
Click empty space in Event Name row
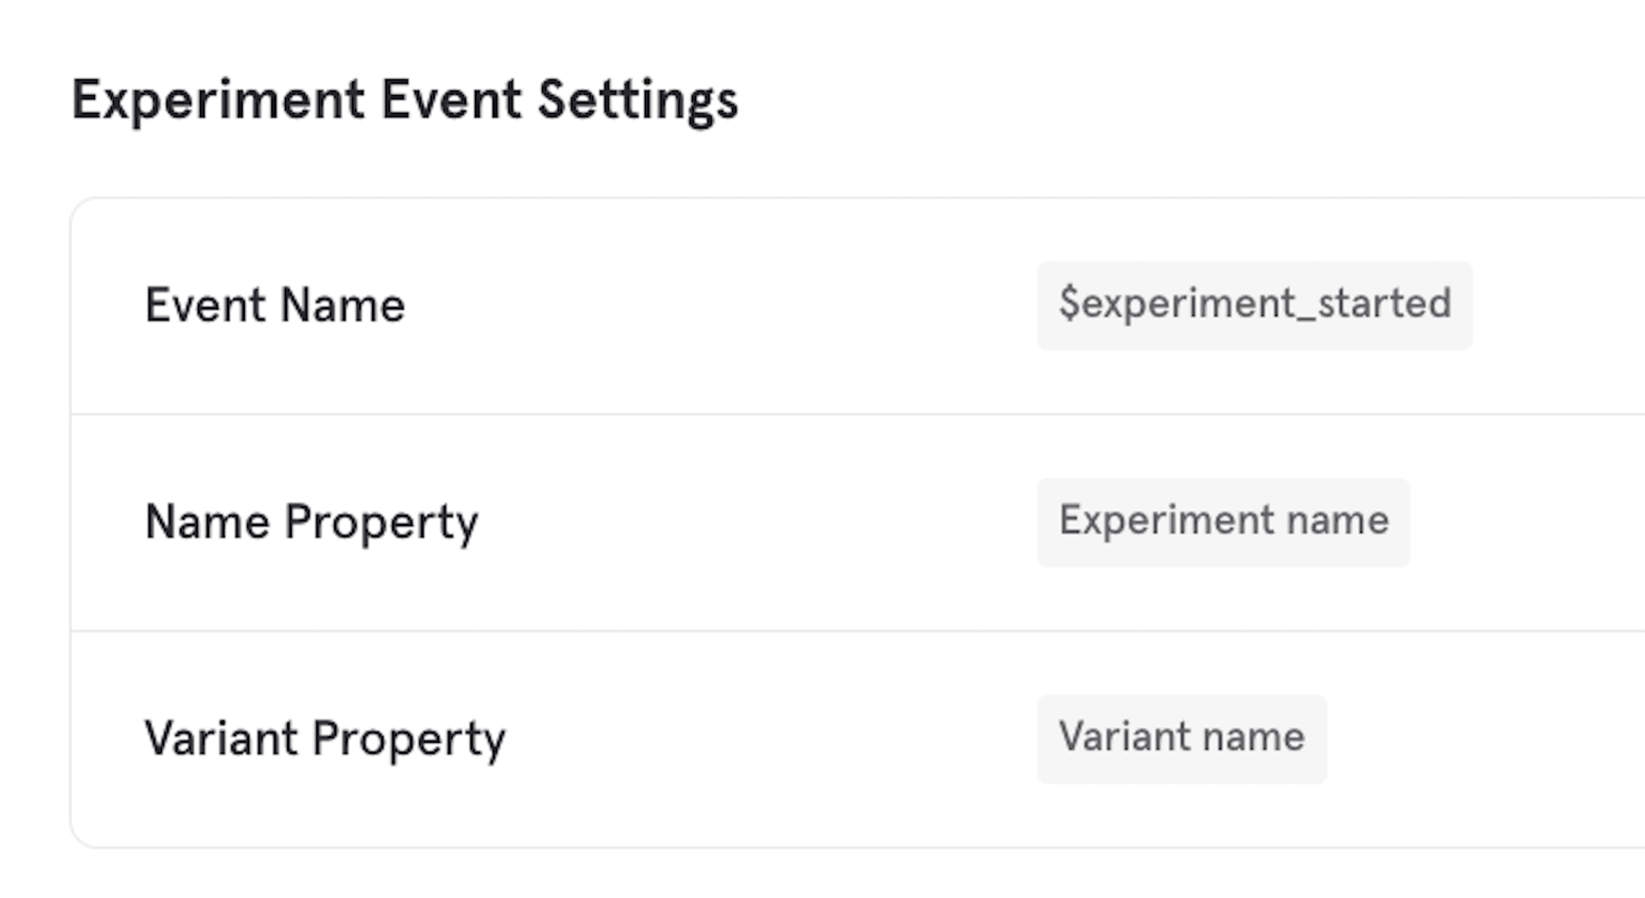714,307
